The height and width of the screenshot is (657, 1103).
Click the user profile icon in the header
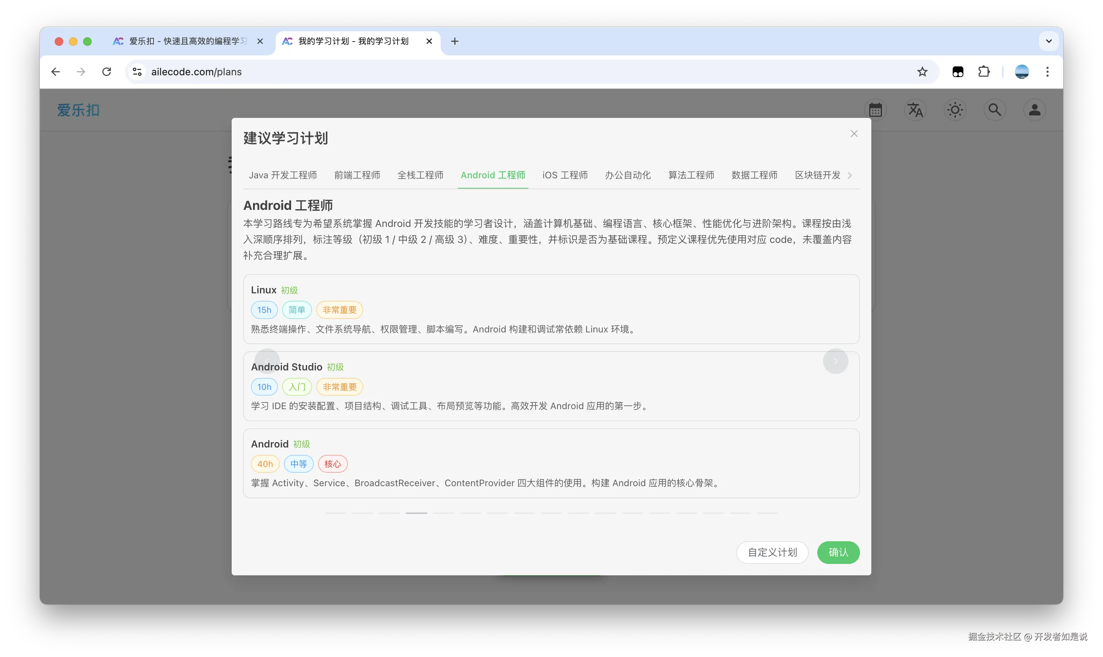click(1034, 109)
